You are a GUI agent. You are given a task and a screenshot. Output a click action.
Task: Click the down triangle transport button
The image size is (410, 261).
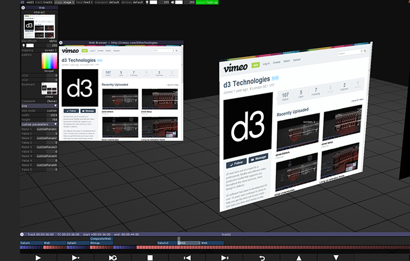coord(336,258)
